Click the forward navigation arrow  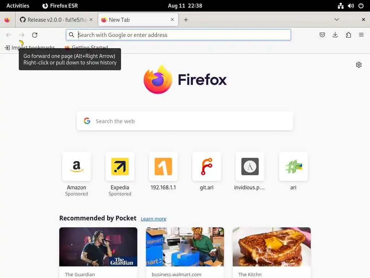[x=22, y=35]
